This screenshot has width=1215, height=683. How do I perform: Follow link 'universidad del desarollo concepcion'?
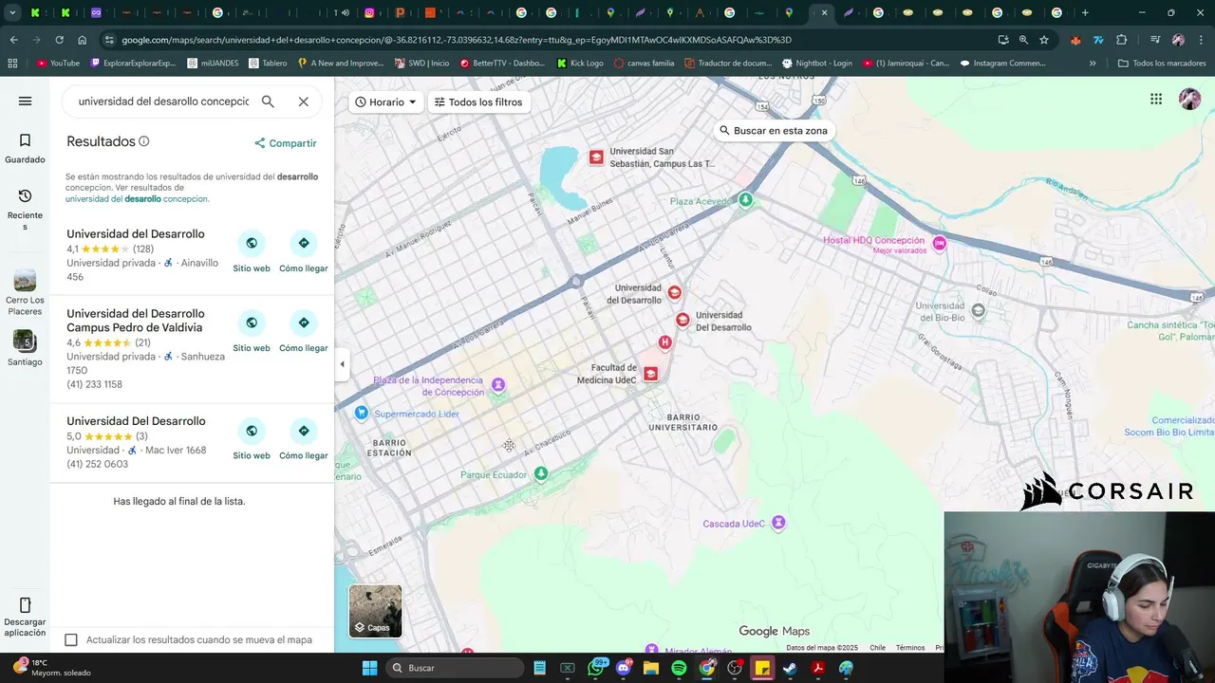pos(137,199)
